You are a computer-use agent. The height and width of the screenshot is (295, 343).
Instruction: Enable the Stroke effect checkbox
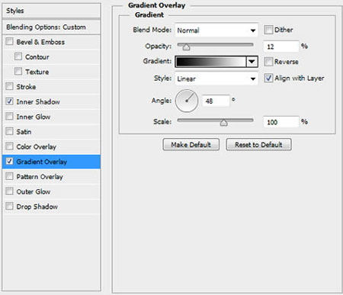click(x=9, y=86)
